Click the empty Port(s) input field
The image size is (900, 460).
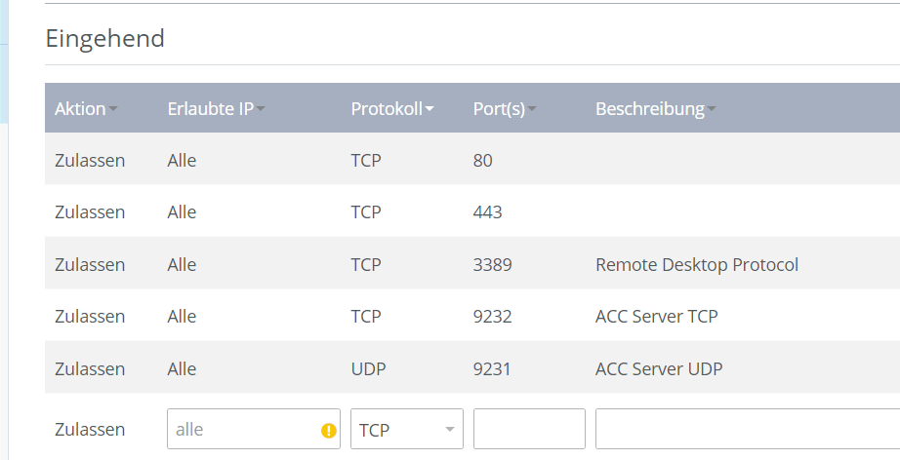tap(529, 429)
